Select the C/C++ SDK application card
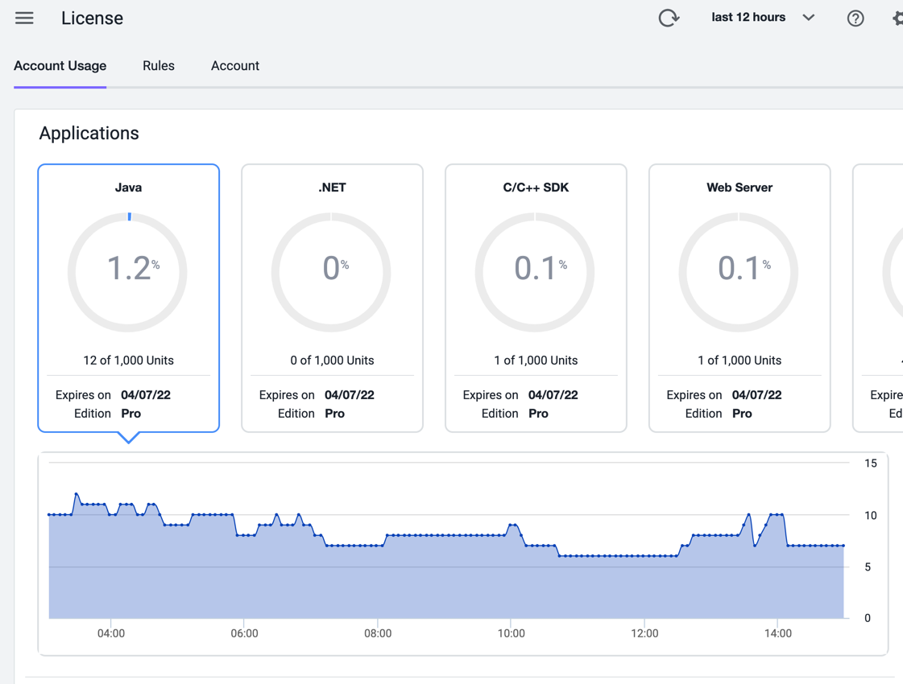 536,298
